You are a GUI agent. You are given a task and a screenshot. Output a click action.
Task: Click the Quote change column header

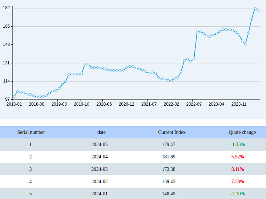pos(242,132)
